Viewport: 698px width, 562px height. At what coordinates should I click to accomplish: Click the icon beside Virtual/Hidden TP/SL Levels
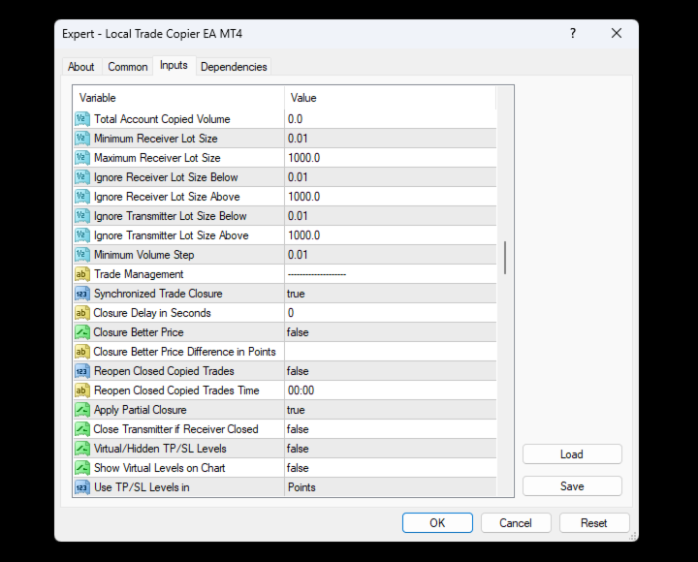[82, 449]
